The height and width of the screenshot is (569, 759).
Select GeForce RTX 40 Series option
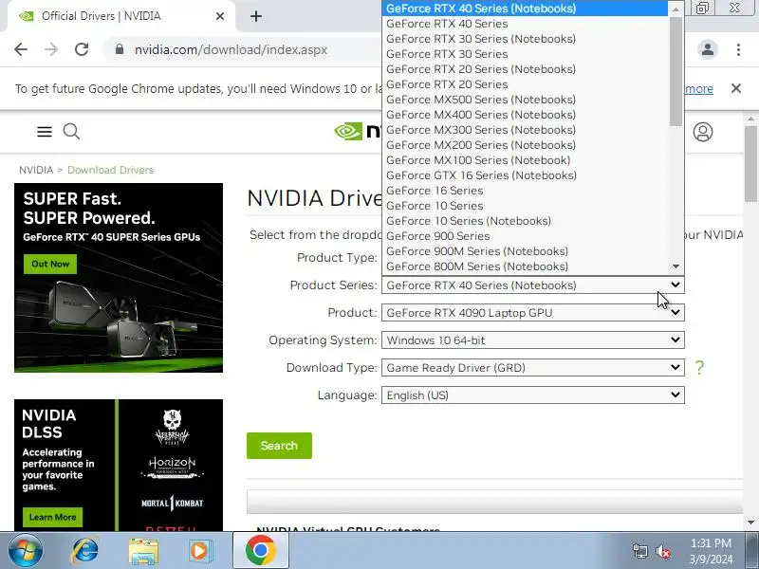point(525,24)
